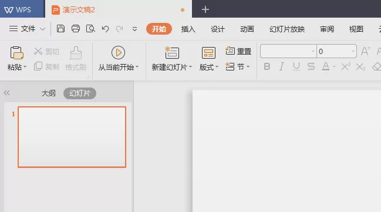Open the 视图 tab
The height and width of the screenshot is (212, 381).
pos(356,29)
